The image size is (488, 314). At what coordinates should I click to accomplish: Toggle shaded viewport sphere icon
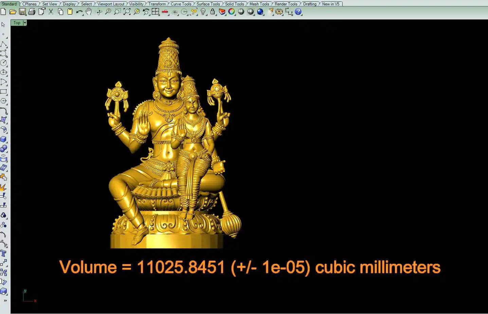241,12
